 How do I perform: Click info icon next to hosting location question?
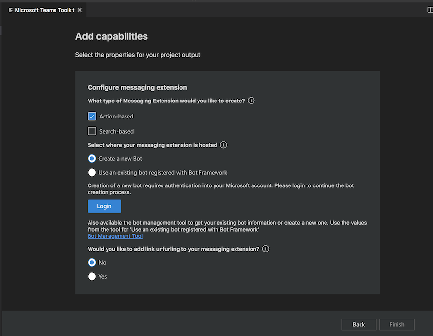(x=223, y=145)
